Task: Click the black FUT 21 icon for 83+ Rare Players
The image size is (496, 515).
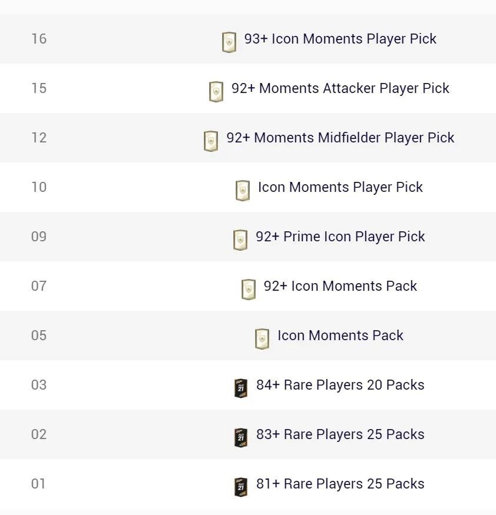Action: tap(241, 438)
